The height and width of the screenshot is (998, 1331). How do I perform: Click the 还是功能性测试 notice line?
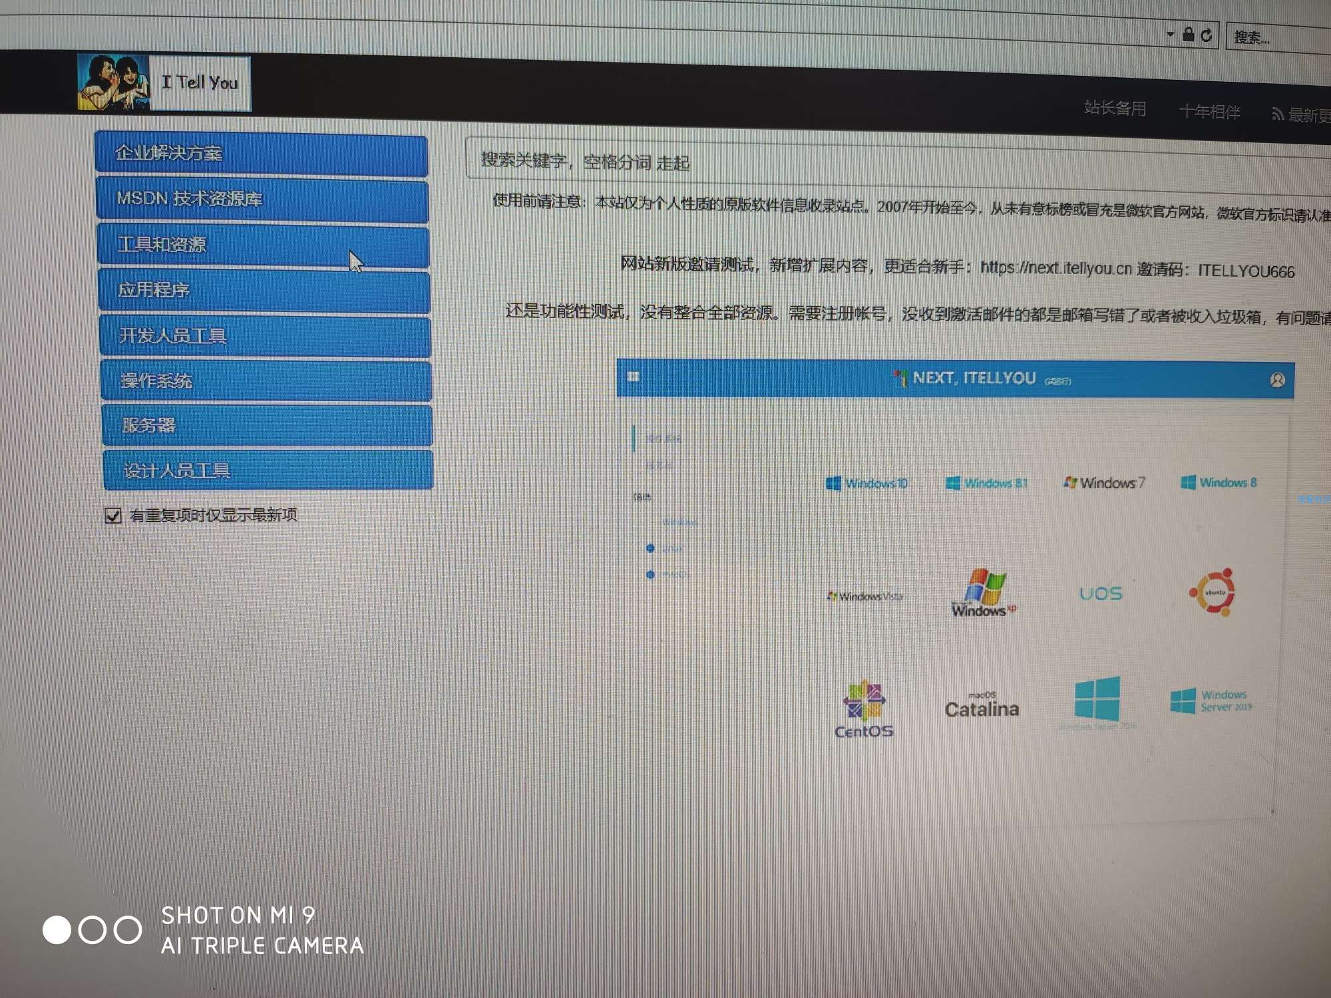(x=918, y=314)
